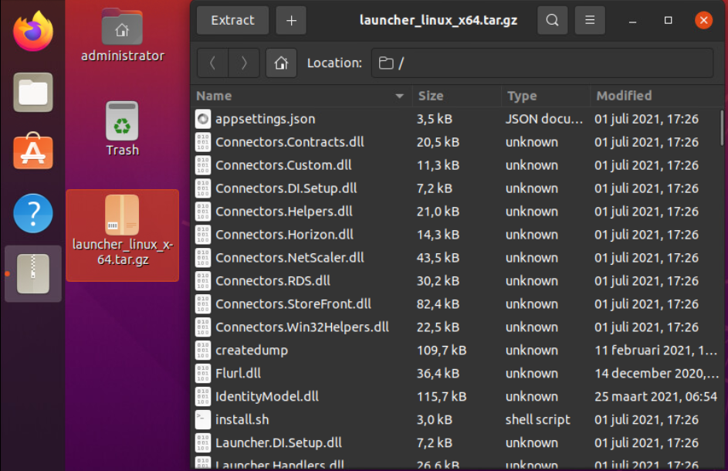
Task: Click the search magnifier icon in header
Action: [552, 21]
